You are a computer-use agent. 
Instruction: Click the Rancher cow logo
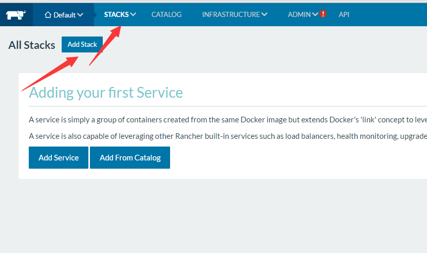[16, 15]
